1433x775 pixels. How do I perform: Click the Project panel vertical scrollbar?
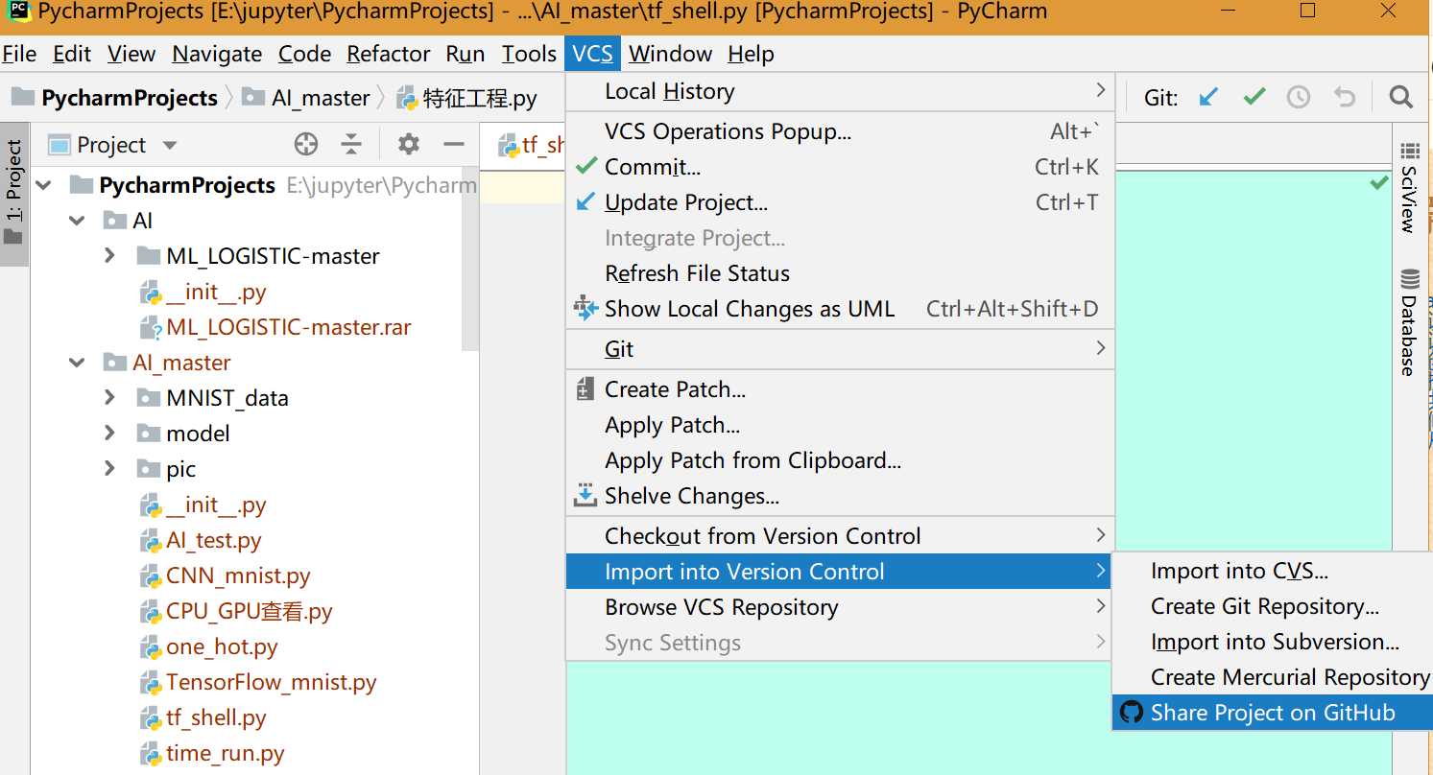click(470, 260)
